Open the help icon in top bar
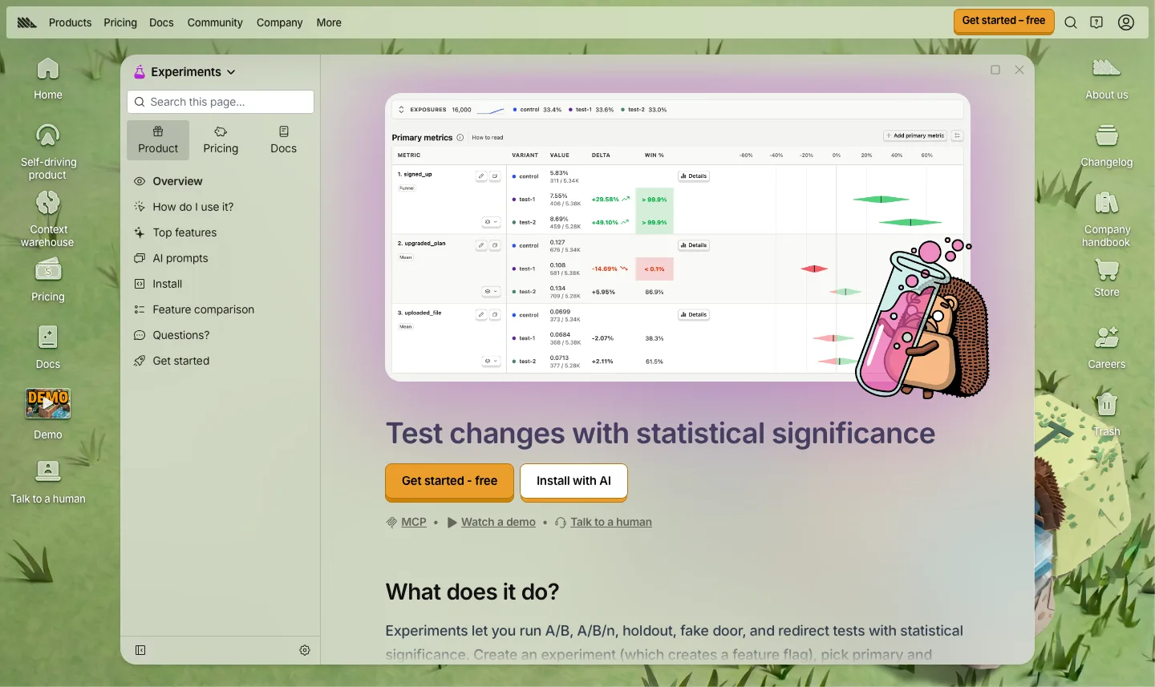Screen dimensions: 1155x687 click(1096, 22)
